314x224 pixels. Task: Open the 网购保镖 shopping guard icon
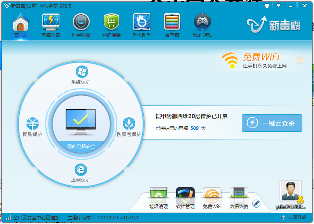tap(112, 23)
